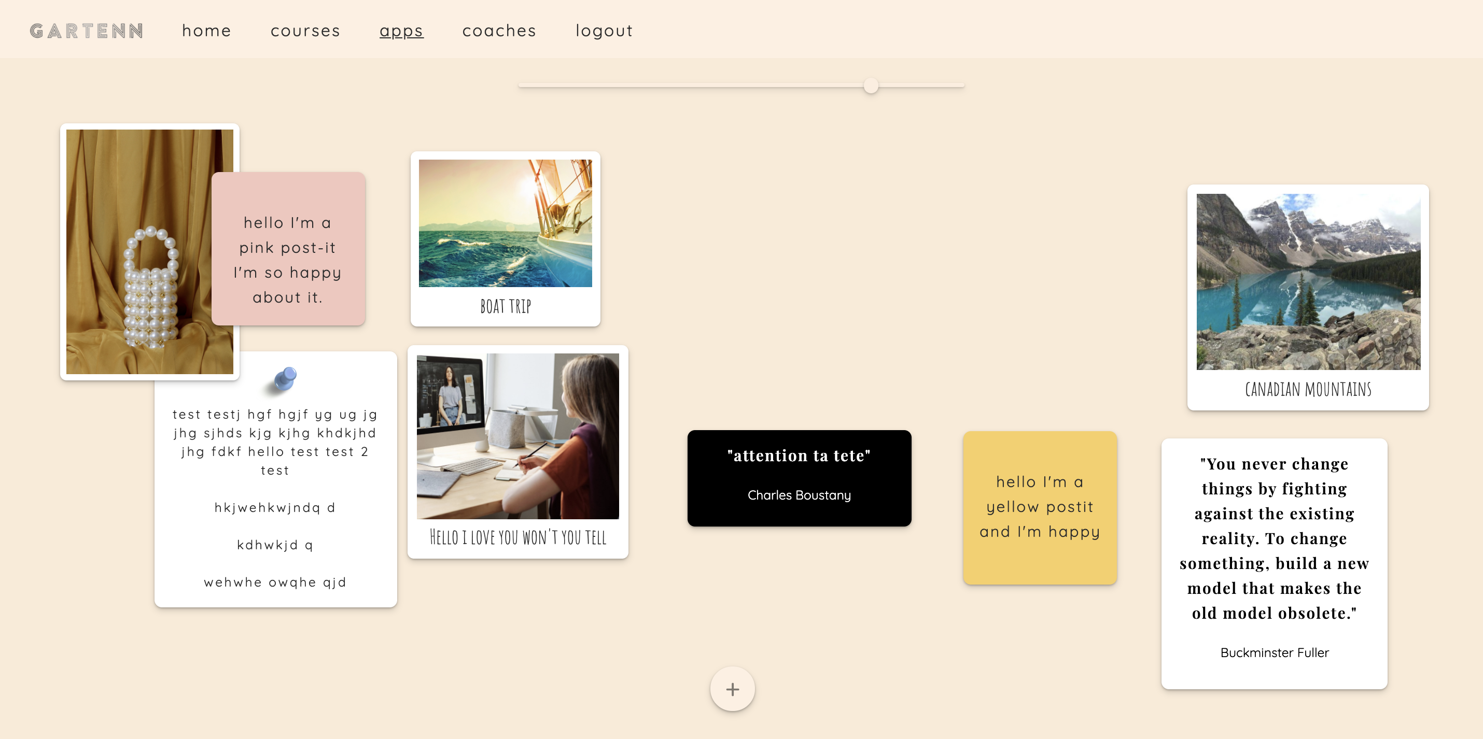The height and width of the screenshot is (739, 1483).
Task: Select the black "attention ta tete" quote card
Action: [799, 477]
